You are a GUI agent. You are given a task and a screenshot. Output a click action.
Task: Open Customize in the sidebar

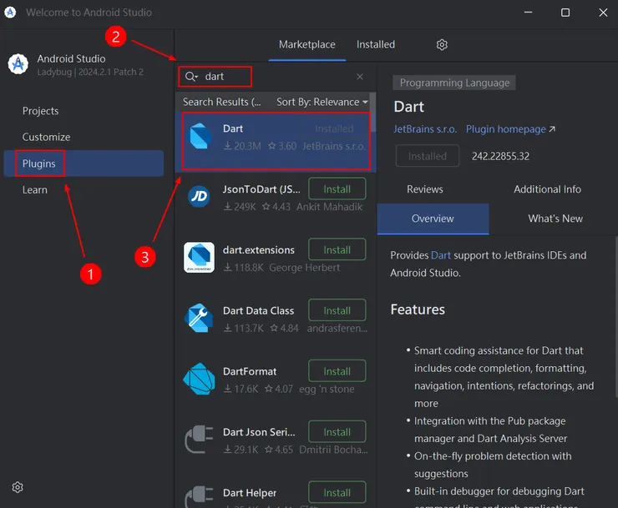[x=46, y=137]
